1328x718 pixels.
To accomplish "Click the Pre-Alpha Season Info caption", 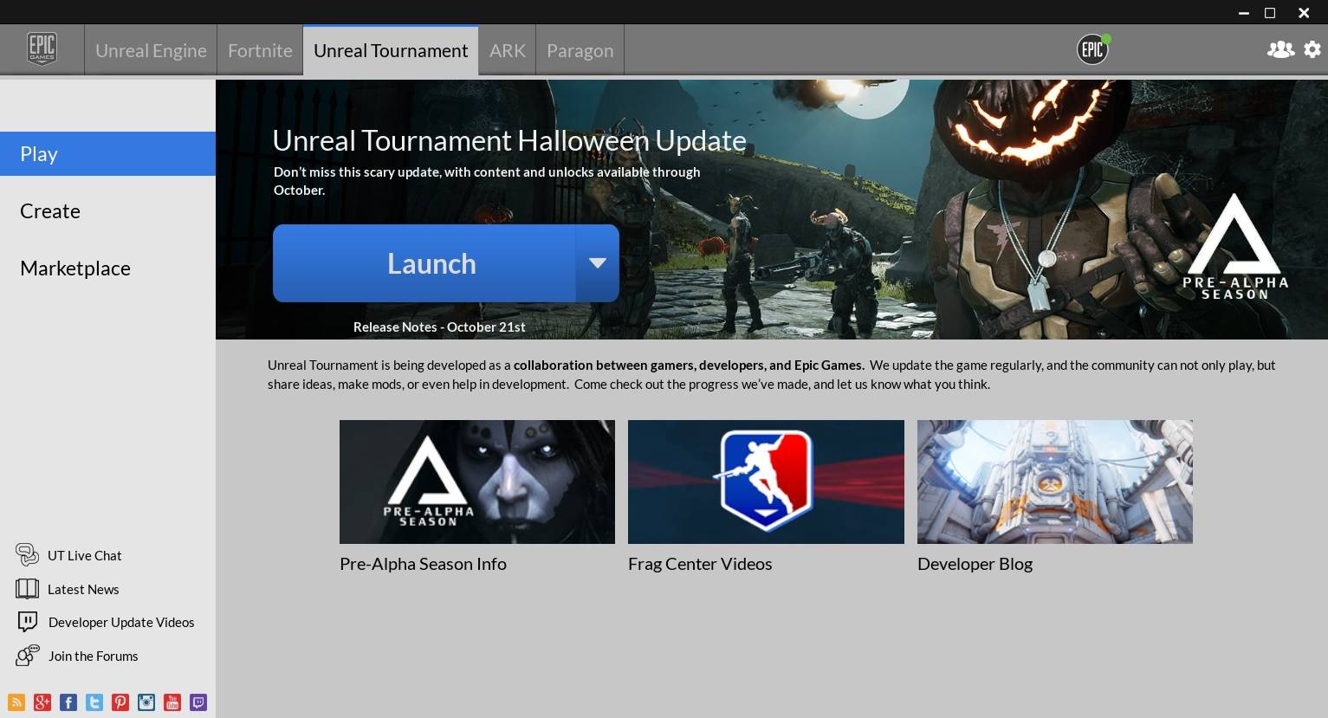I will coord(423,564).
